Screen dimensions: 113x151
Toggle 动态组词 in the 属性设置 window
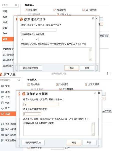[x=57, y=84]
